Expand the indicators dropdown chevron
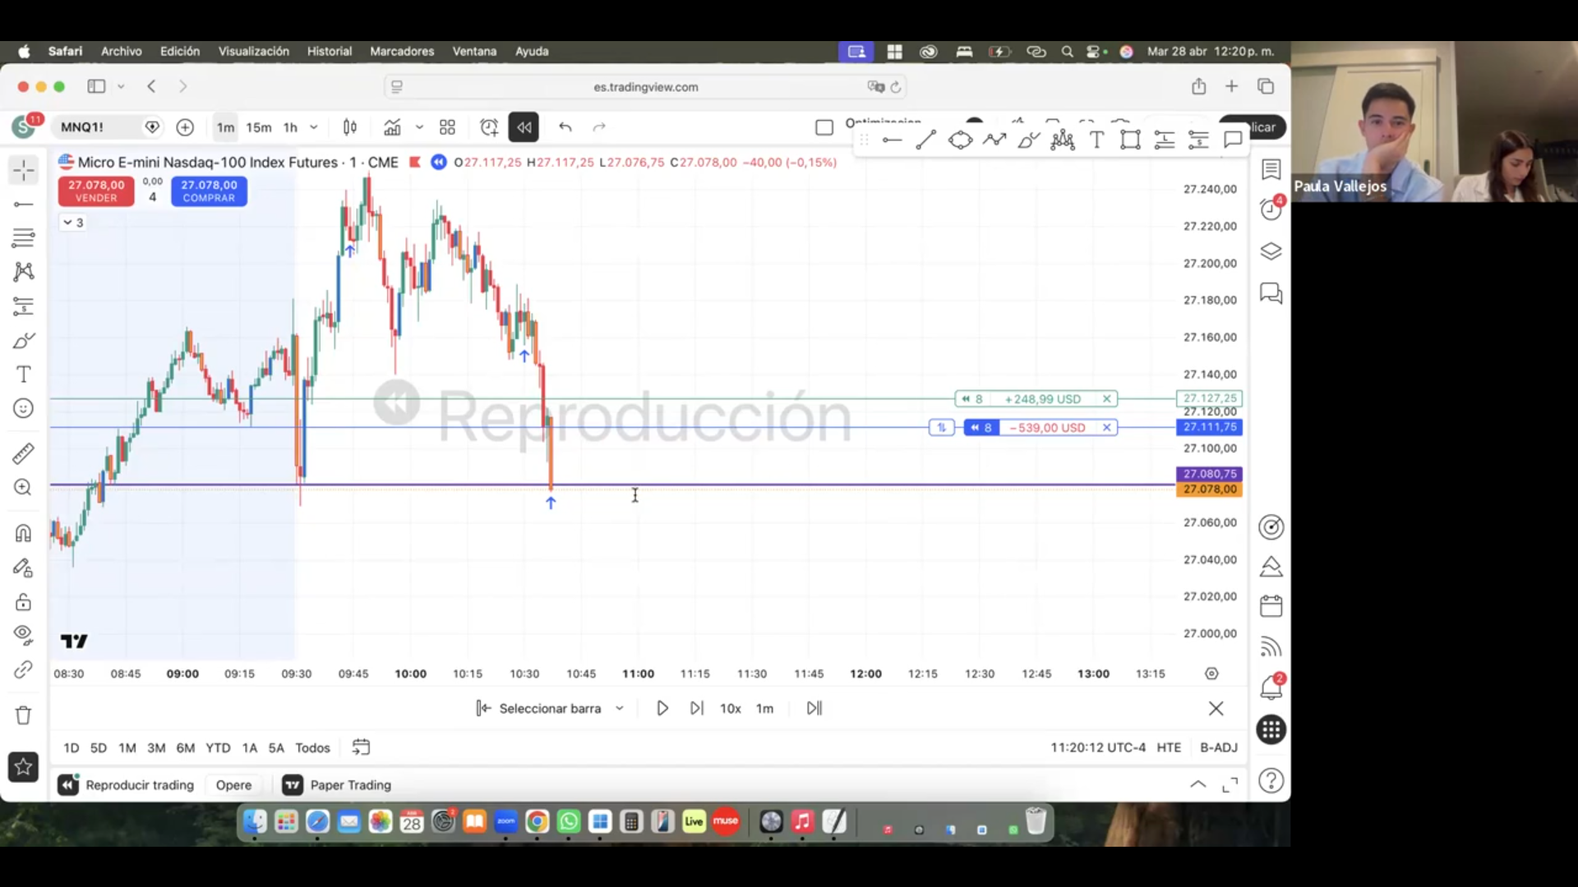The width and height of the screenshot is (1578, 887). [x=419, y=127]
